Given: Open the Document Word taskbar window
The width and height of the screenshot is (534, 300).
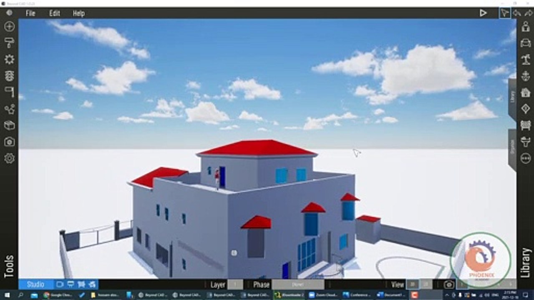Looking at the screenshot, I should (392, 295).
